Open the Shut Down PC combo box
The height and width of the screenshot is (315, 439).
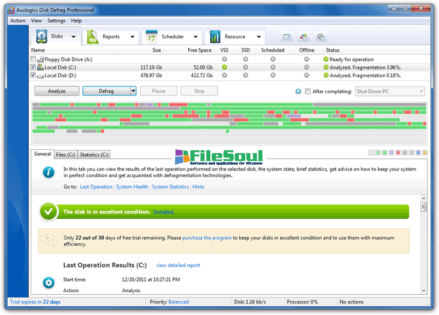(390, 92)
